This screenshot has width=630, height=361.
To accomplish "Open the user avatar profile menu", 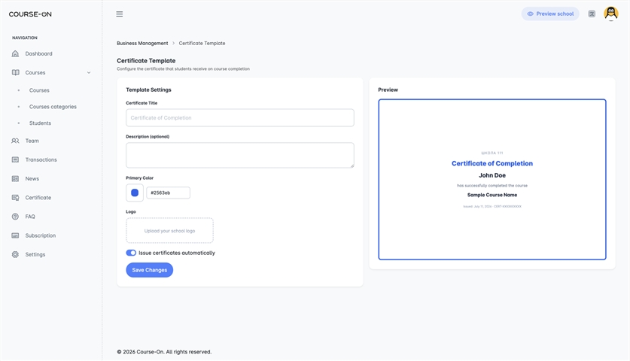I will click(x=610, y=14).
